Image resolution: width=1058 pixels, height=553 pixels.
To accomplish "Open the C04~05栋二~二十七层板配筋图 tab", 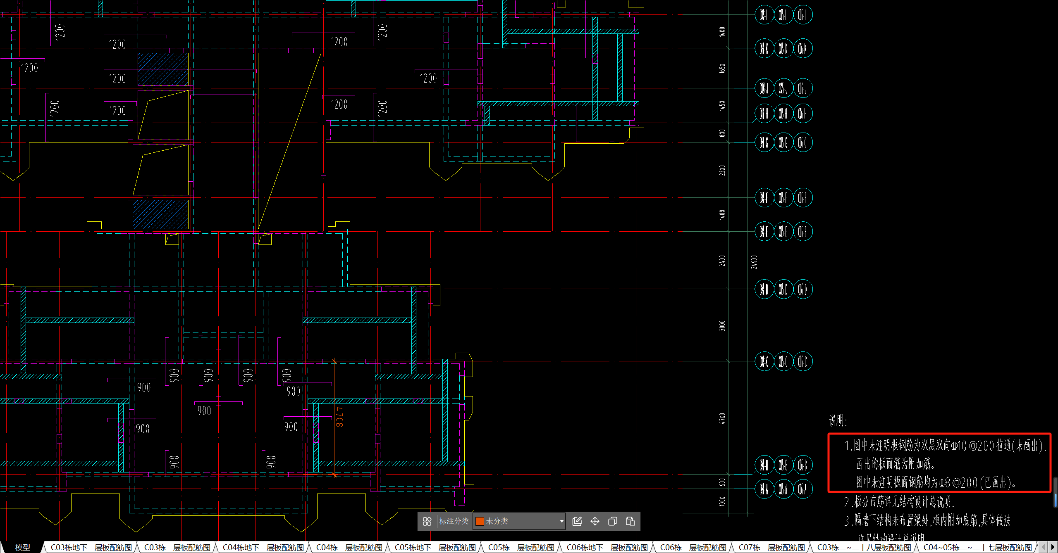I will pyautogui.click(x=978, y=547).
